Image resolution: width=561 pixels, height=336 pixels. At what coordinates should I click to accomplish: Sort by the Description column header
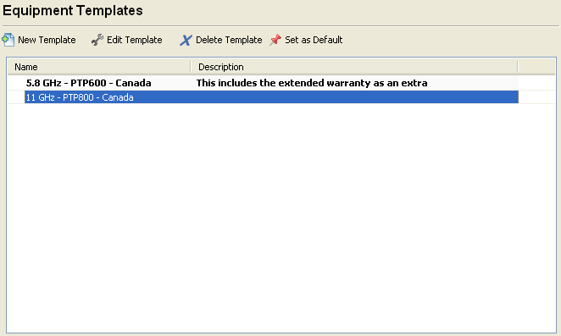354,67
